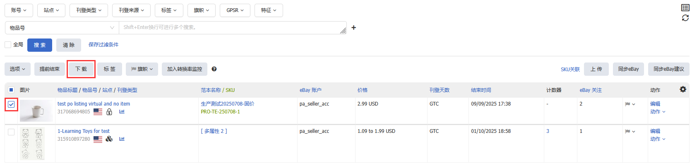Image resolution: width=692 pixels, height=166 pixels.
Task: Open the 动作 menu for second listing
Action: (658, 139)
